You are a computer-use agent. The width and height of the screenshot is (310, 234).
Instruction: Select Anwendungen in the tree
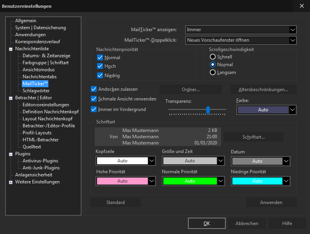pos(30,35)
